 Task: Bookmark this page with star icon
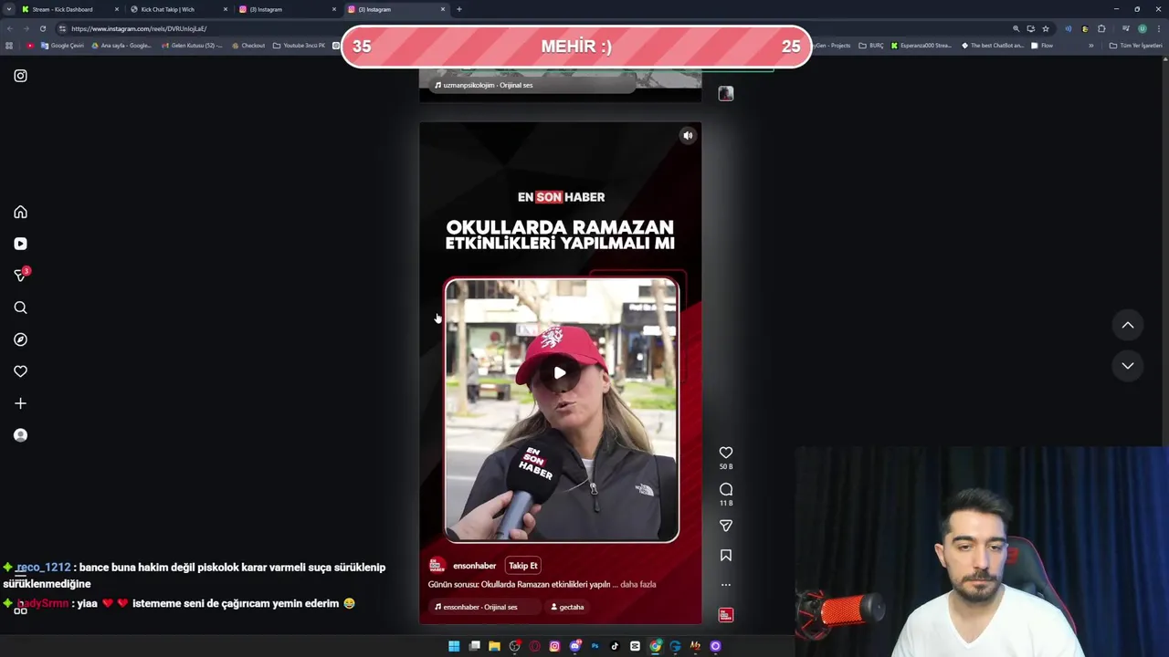[x=1046, y=28]
